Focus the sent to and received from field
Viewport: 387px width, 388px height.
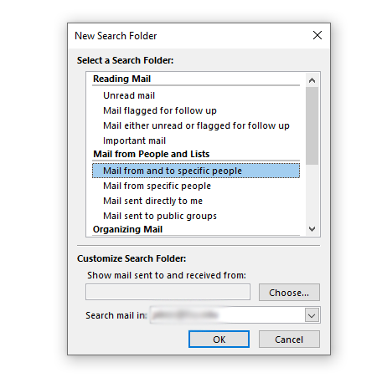pyautogui.click(x=168, y=292)
